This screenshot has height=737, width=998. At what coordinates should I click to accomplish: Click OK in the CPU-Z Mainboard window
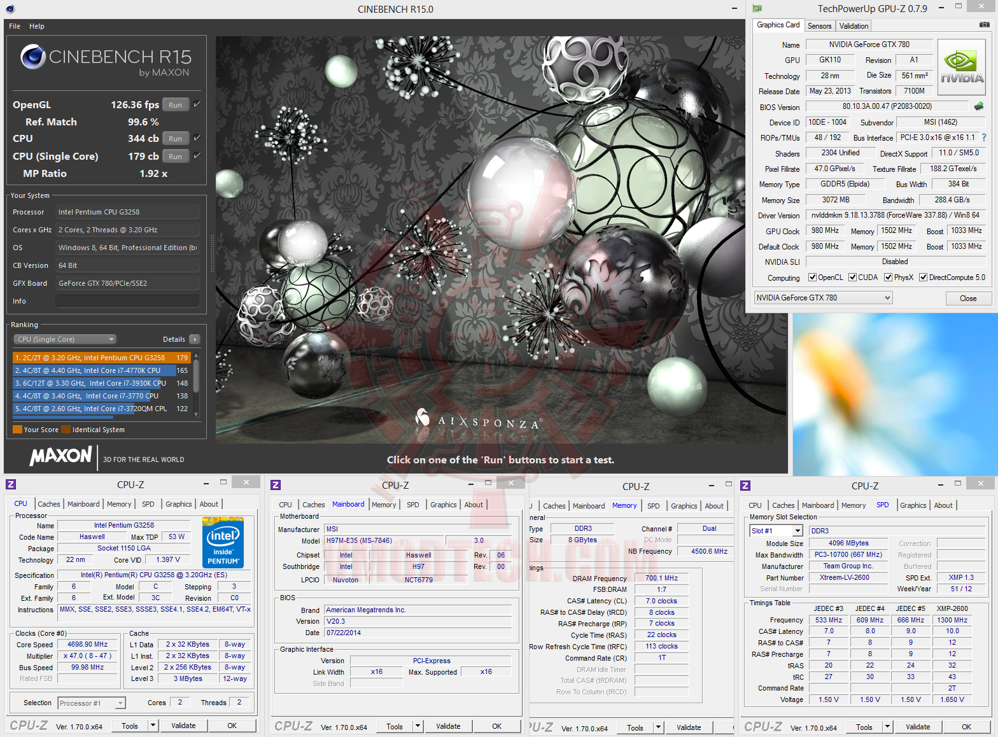click(x=497, y=726)
